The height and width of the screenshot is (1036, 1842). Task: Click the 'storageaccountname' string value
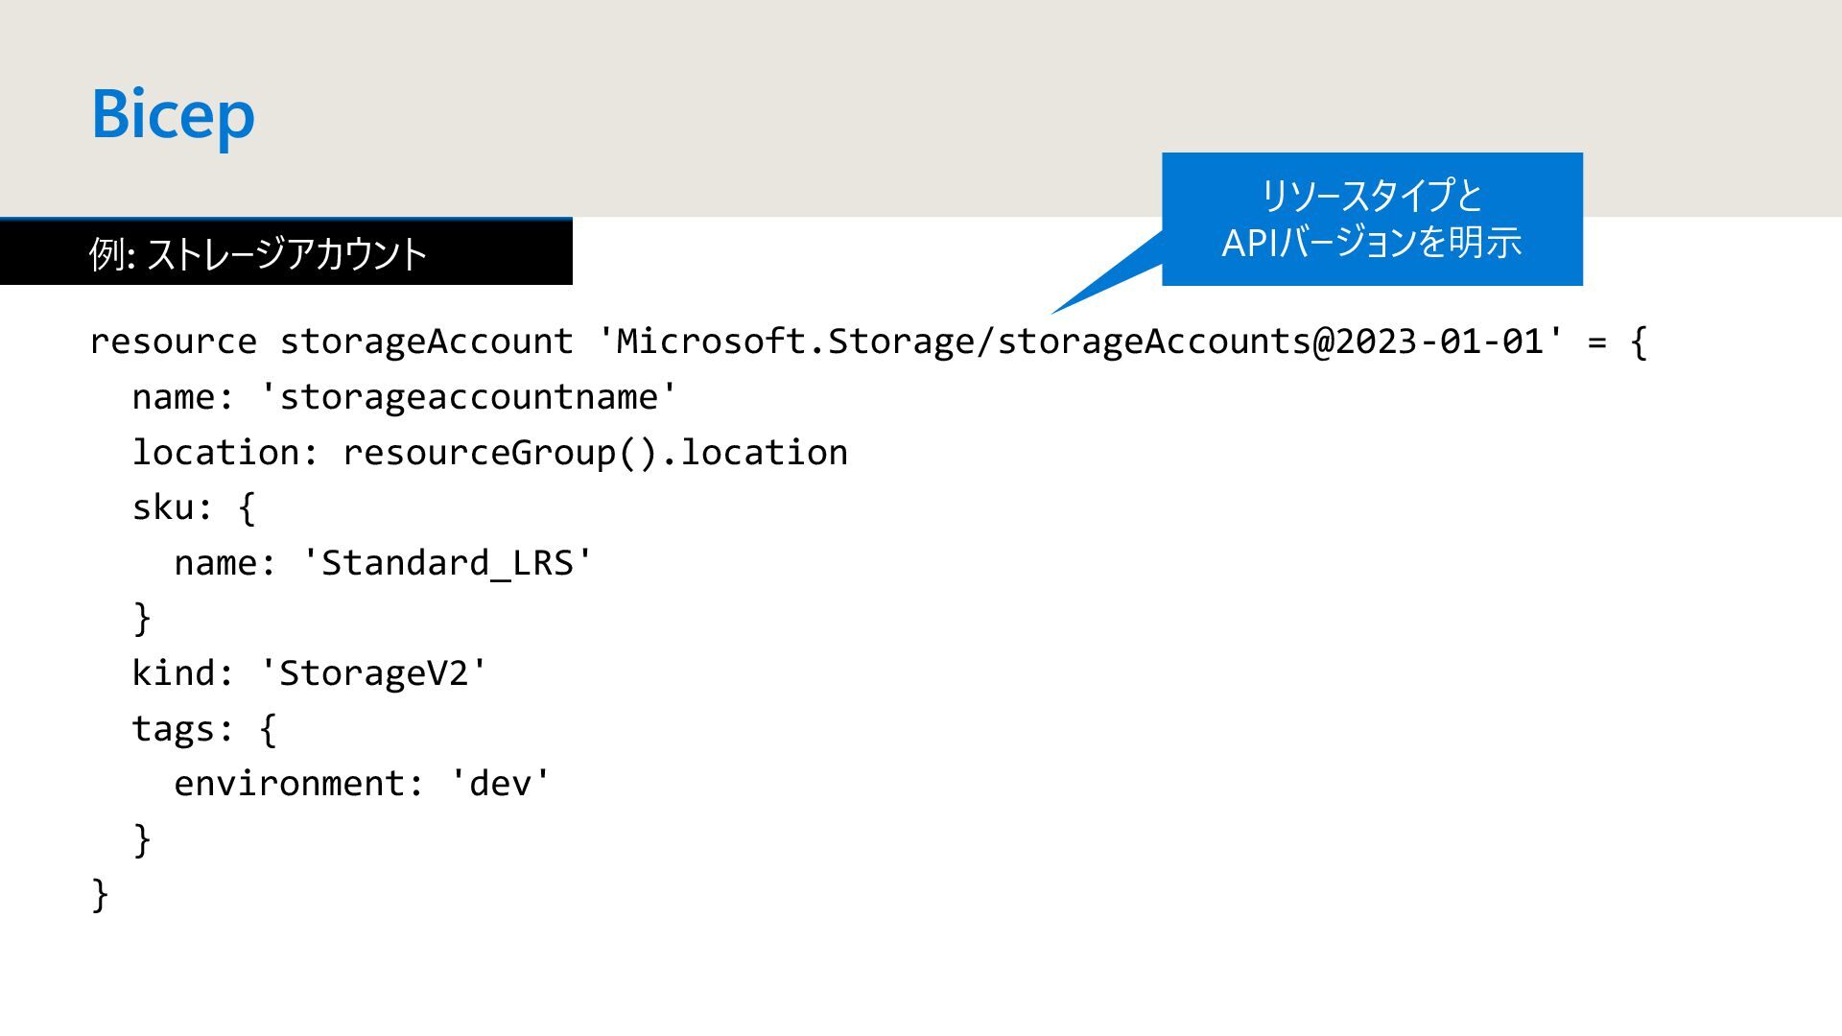tap(468, 397)
